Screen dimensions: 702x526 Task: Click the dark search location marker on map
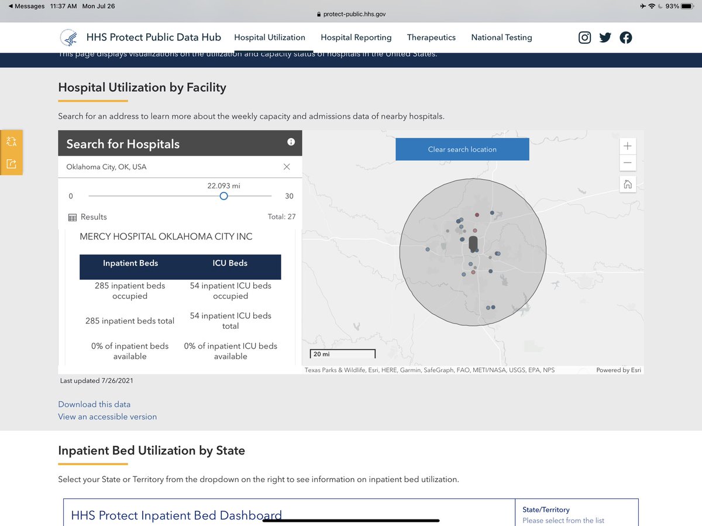[x=473, y=243]
